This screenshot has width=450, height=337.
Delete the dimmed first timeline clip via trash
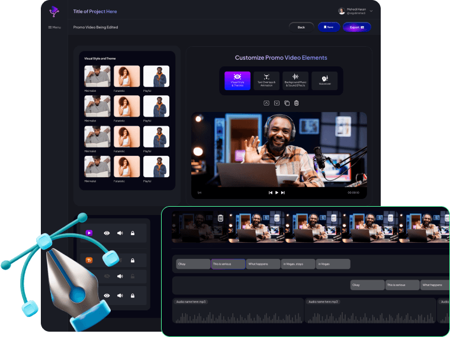(x=220, y=218)
